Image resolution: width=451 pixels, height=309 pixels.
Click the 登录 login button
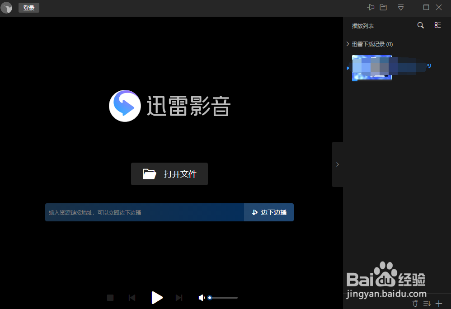click(29, 8)
